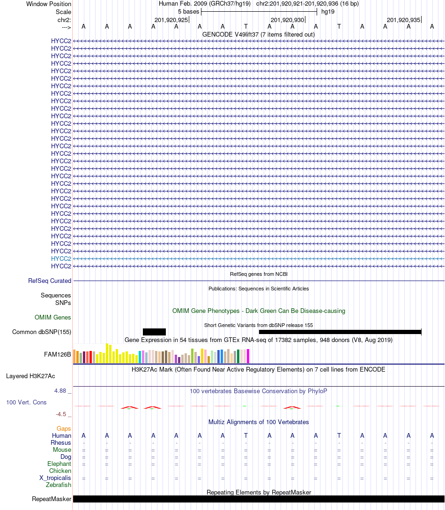Screen dimensions: 445x510
Task: Open OMIM Gene Phenotypes track title
Action: [x=259, y=311]
